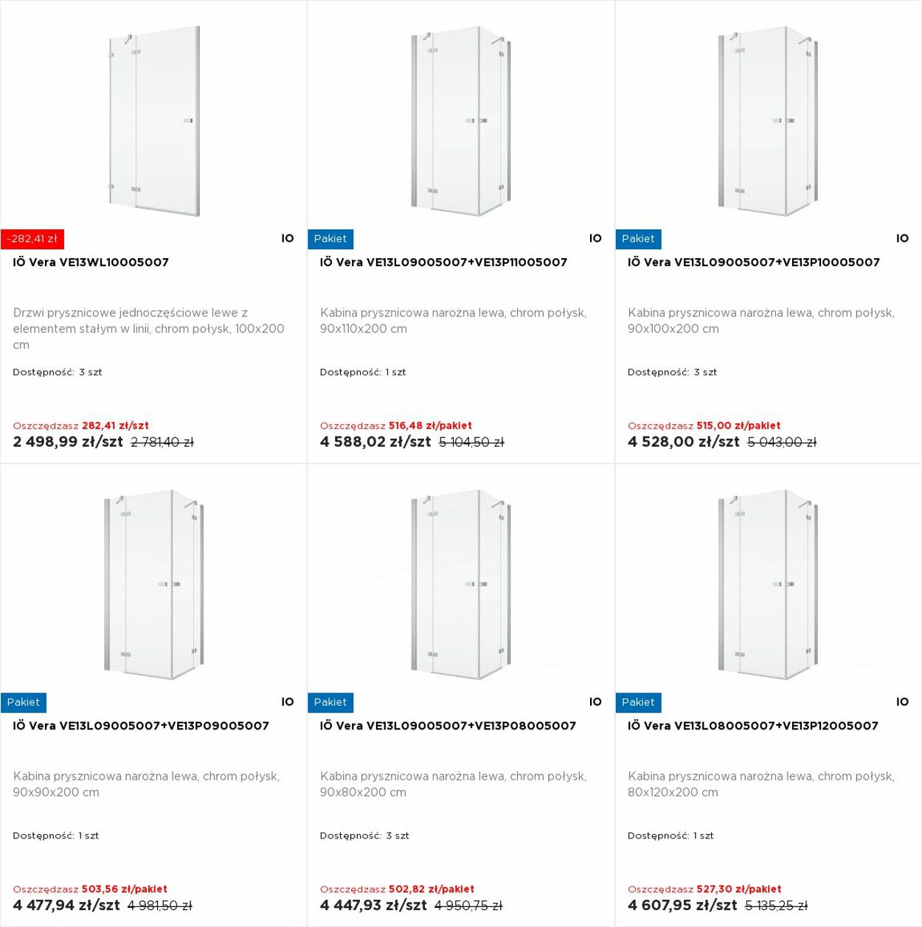Click the Pakiet badge on the 80x120x200 cabin

pos(638,702)
